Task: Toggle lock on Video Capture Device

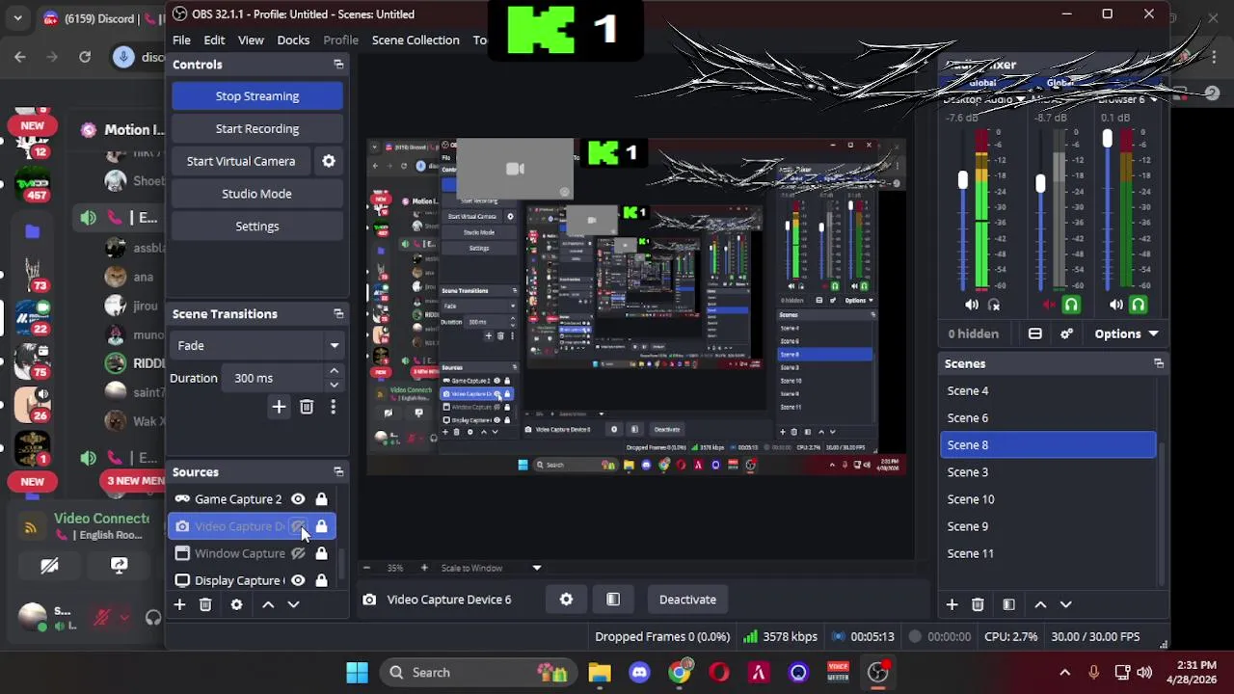Action: (x=321, y=526)
